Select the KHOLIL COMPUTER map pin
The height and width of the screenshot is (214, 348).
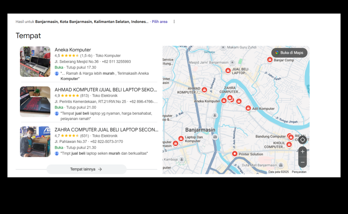289,144
